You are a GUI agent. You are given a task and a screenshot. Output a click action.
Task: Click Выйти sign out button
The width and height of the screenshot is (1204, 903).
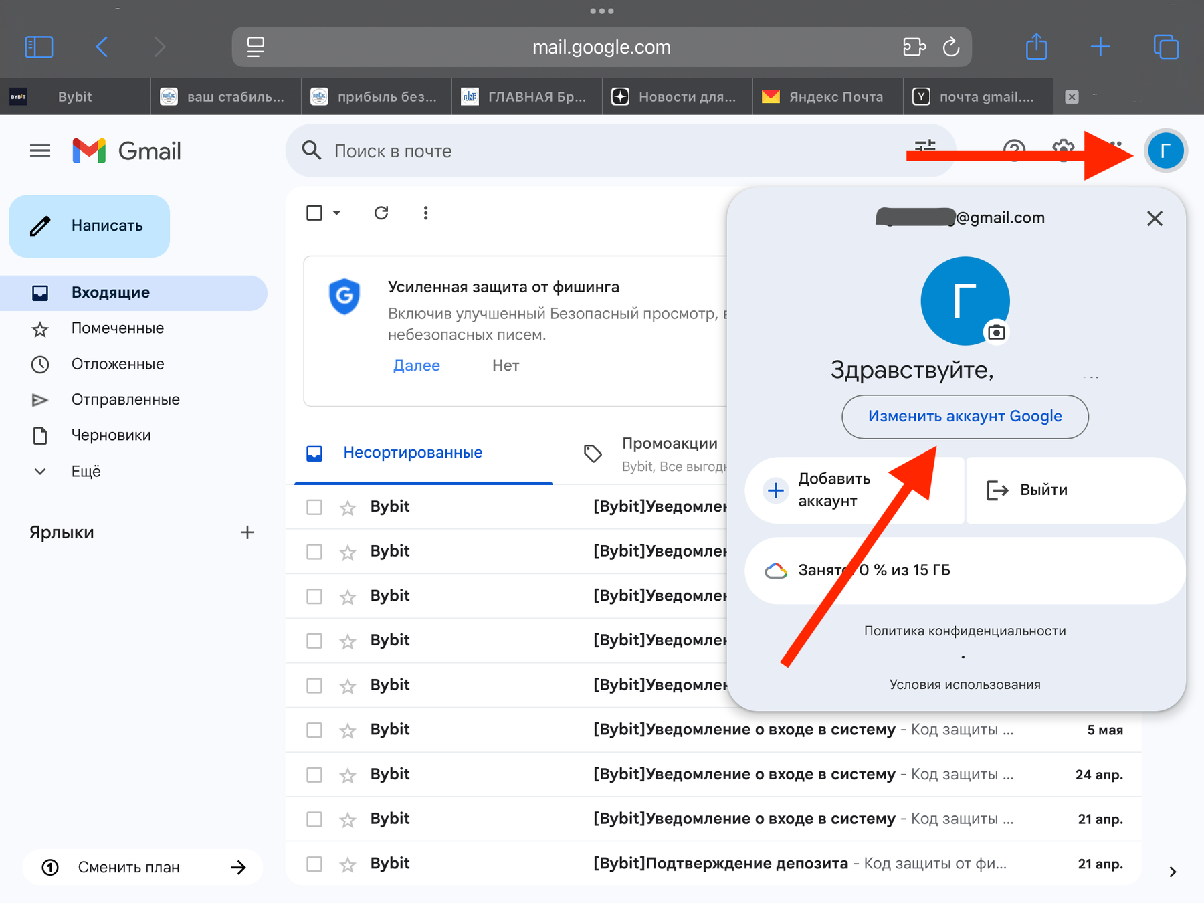pyautogui.click(x=1075, y=490)
